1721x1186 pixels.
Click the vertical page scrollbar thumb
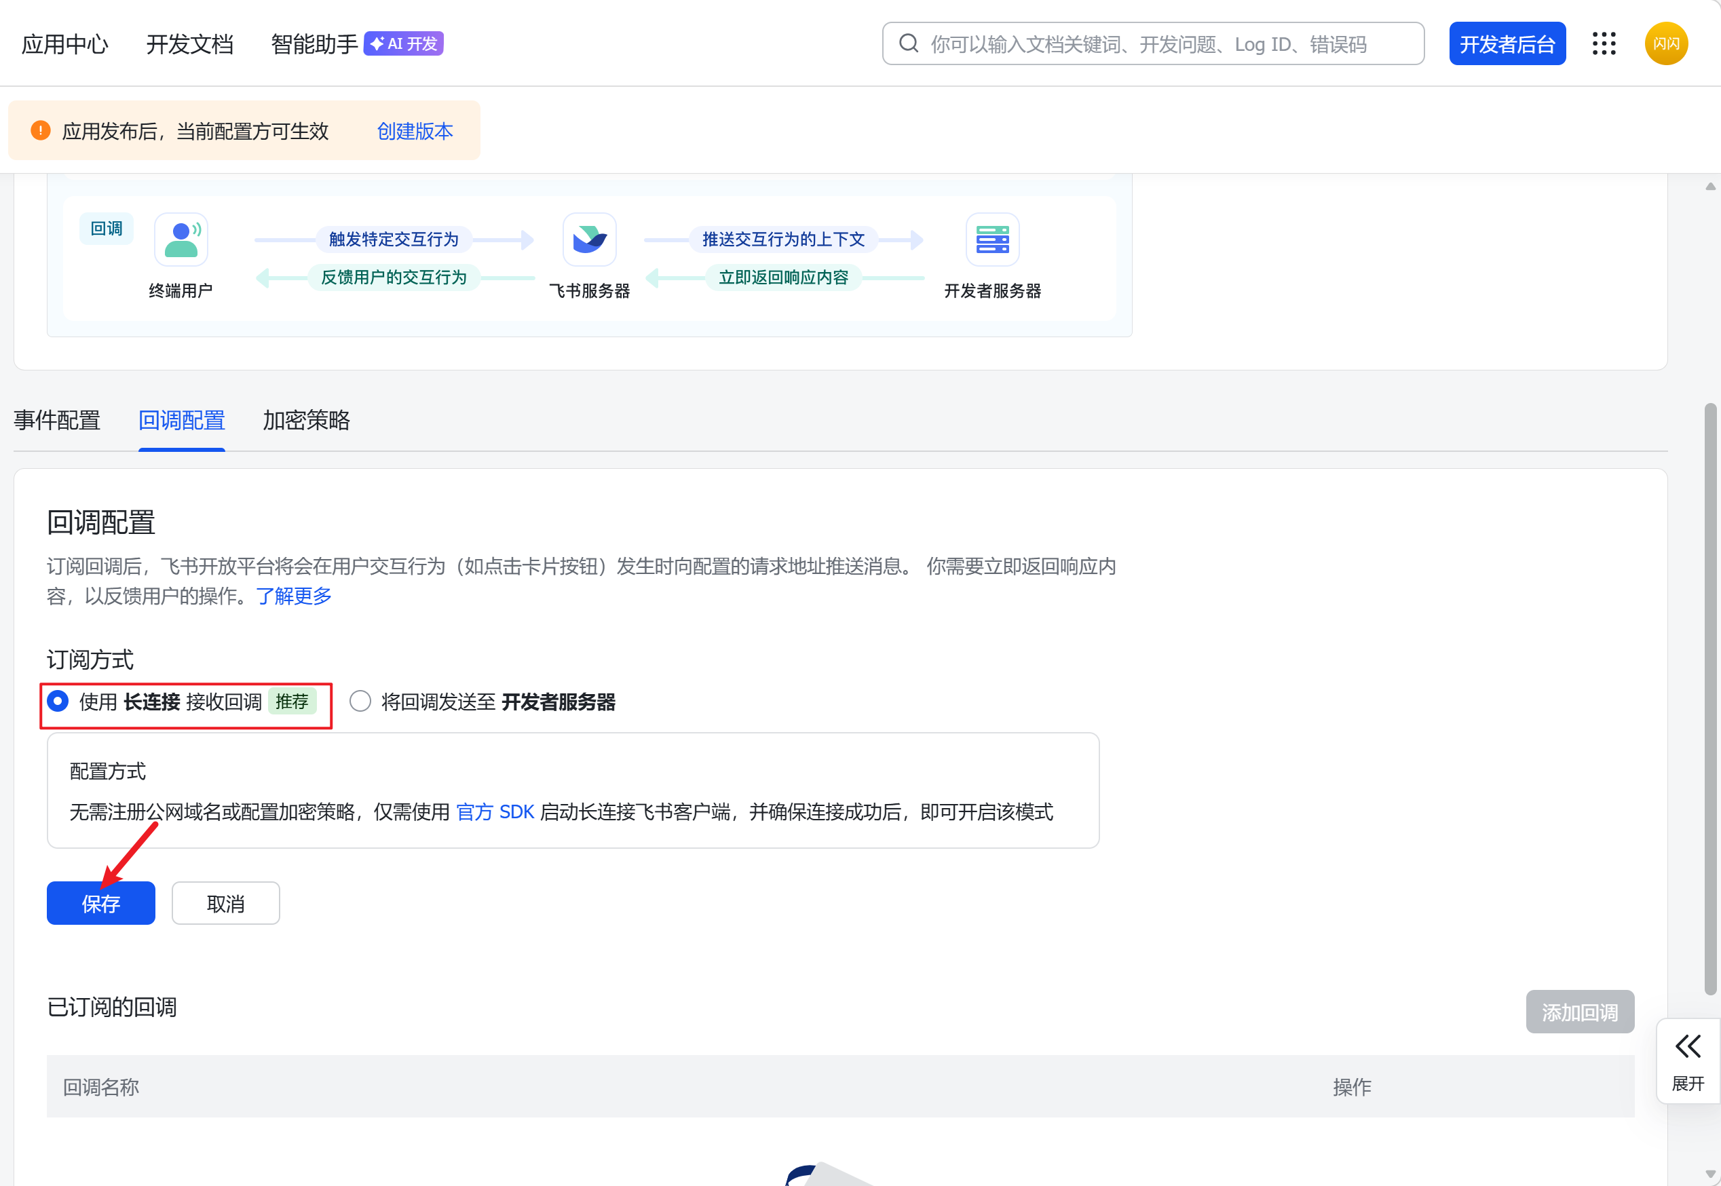click(1710, 699)
